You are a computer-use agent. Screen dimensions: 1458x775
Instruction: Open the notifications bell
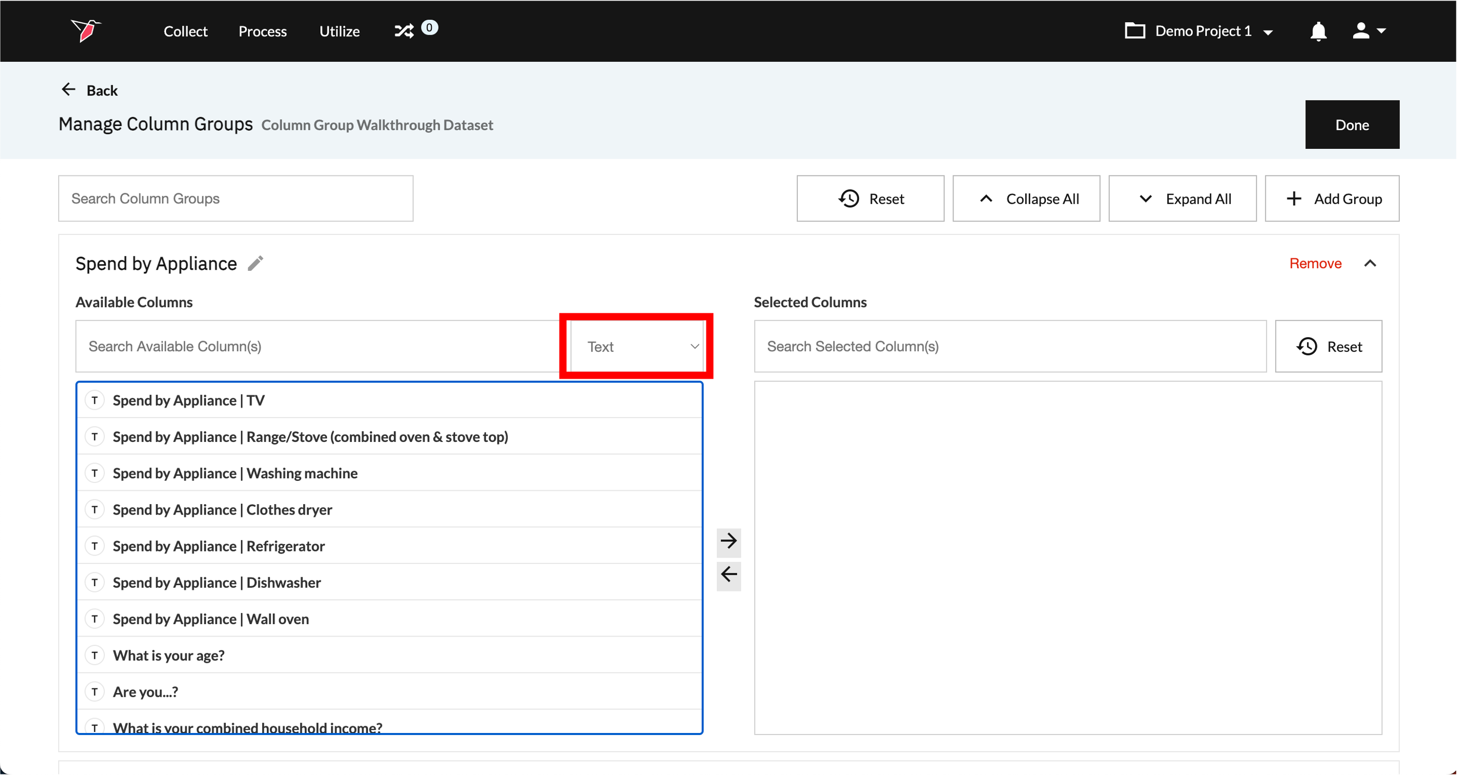tap(1318, 31)
